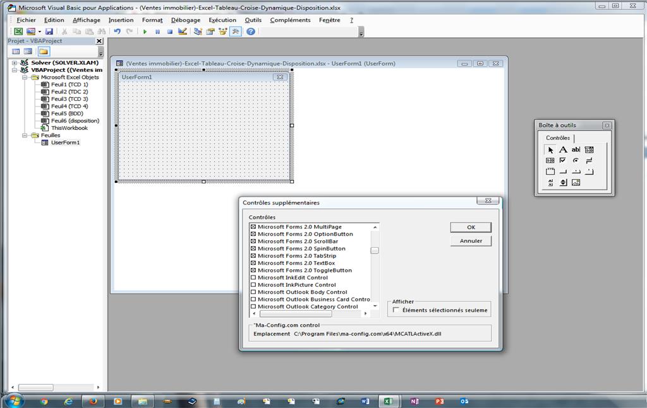Click the controls list horizontal scrollbar thumb
Viewport: 647px width, 408px height.
[296, 313]
